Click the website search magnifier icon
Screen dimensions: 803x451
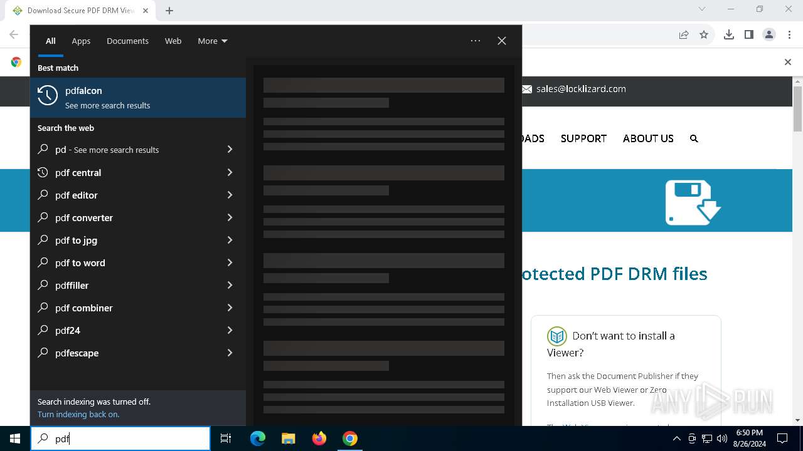pyautogui.click(x=694, y=138)
